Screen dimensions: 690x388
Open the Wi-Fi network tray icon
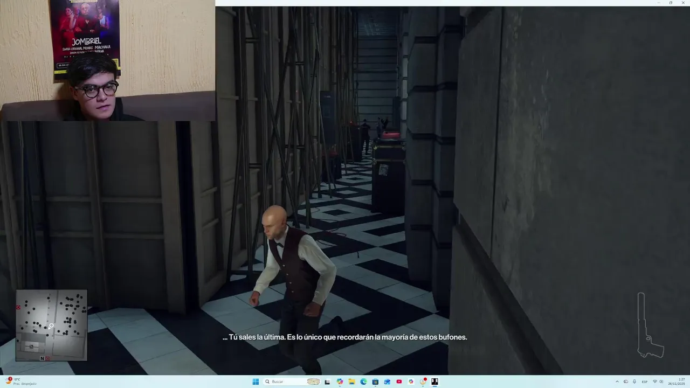tap(655, 382)
